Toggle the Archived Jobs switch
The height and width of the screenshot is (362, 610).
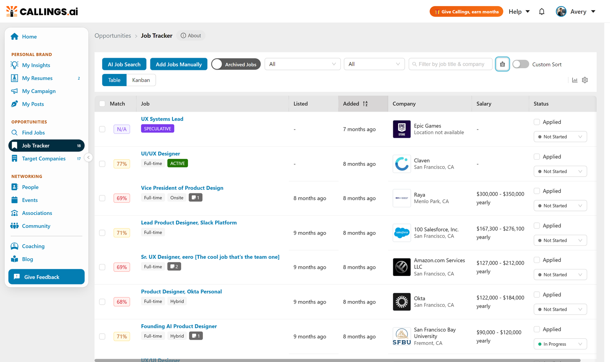coord(236,64)
